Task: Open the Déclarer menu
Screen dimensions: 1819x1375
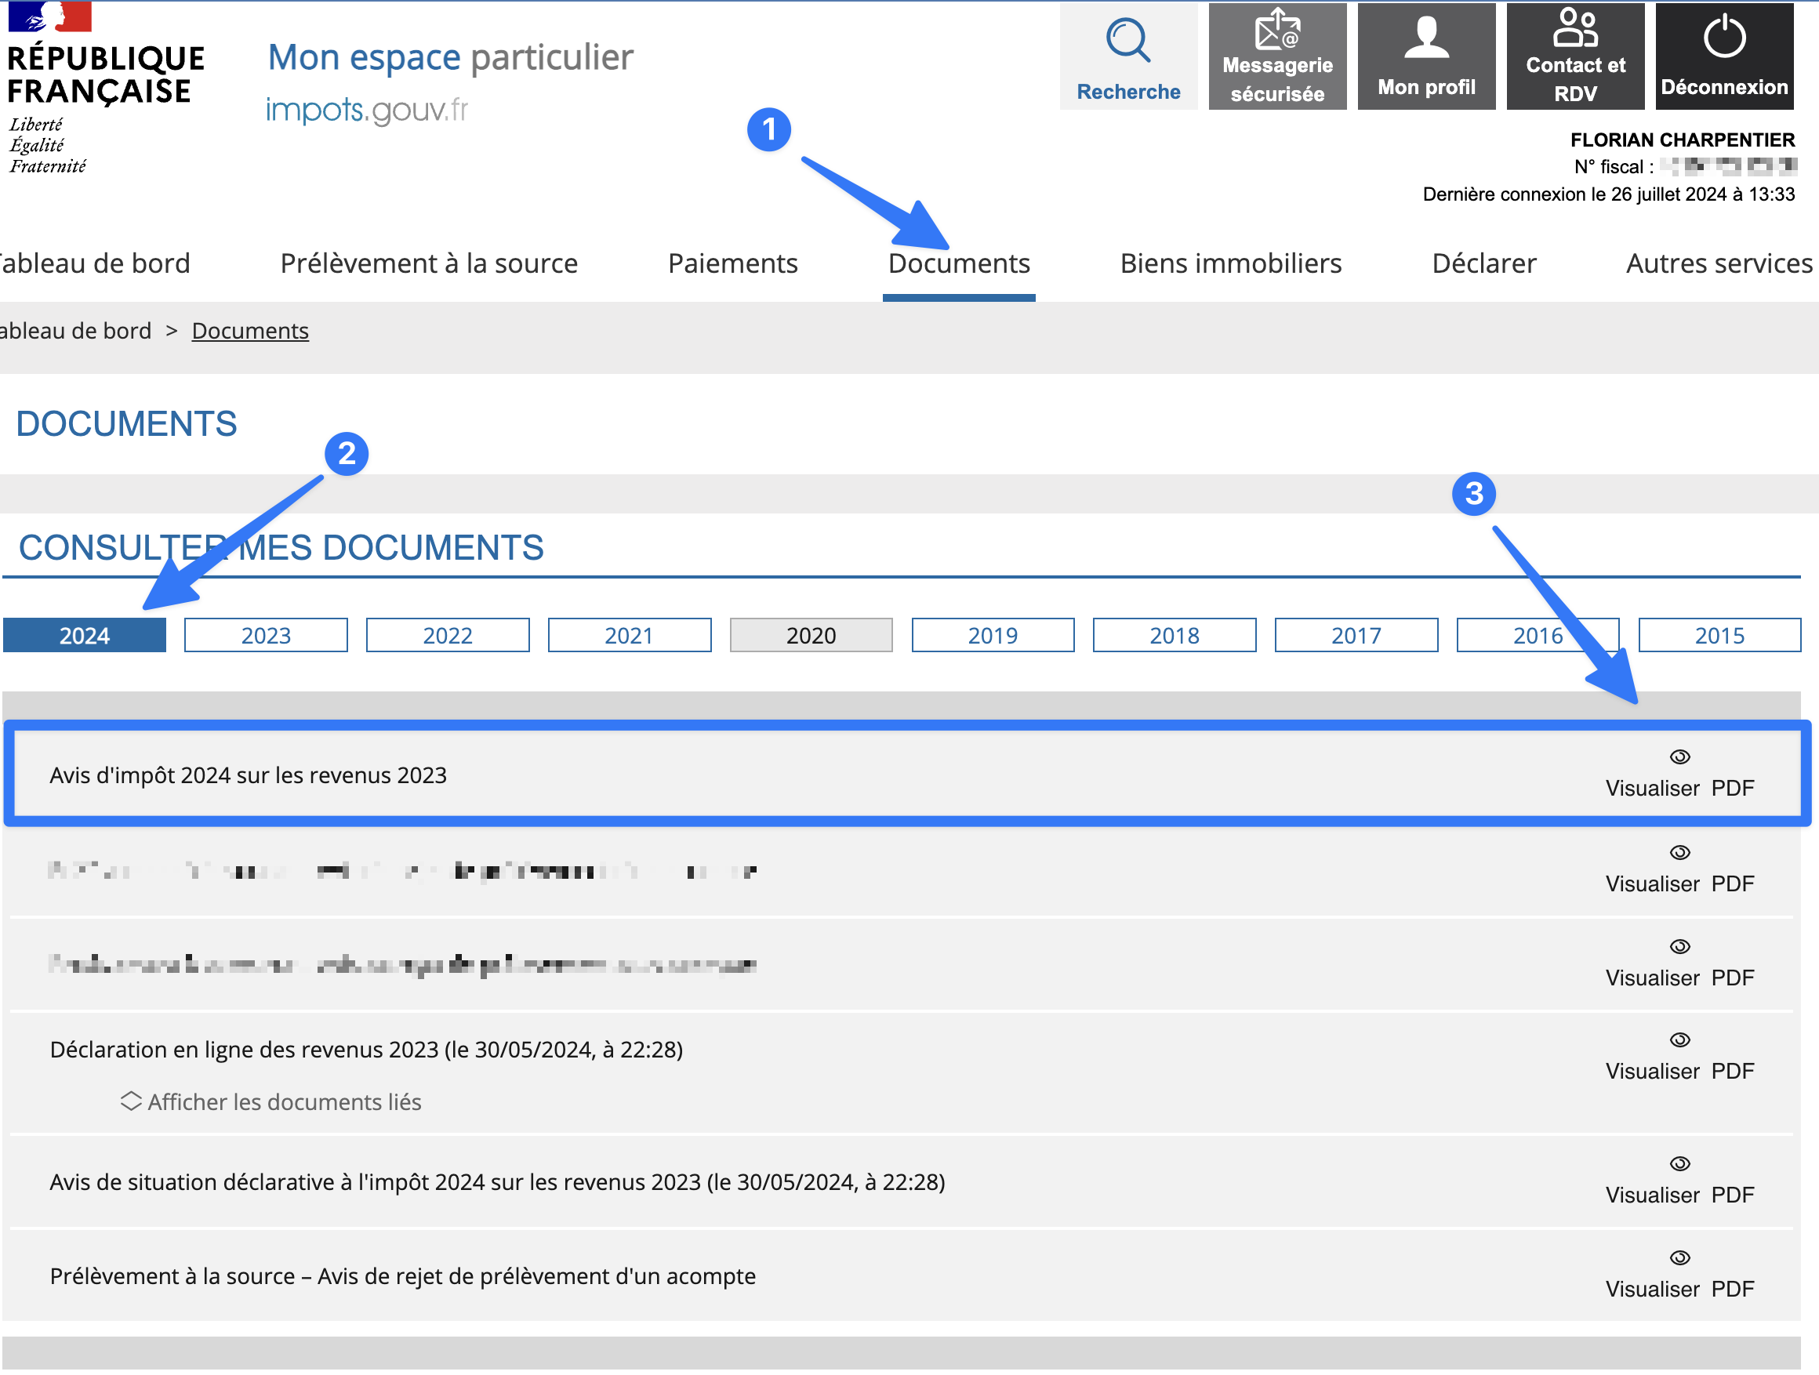Action: 1484,263
